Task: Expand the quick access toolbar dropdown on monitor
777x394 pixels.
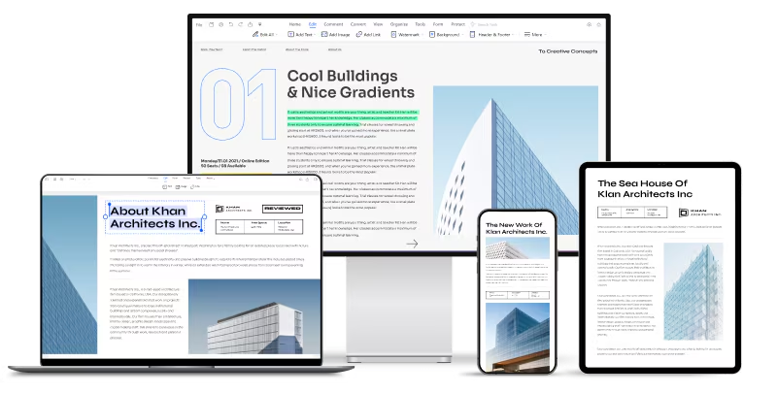Action: pos(259,24)
